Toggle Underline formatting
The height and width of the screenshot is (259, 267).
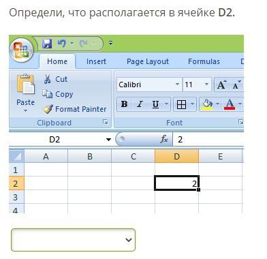click(x=155, y=104)
